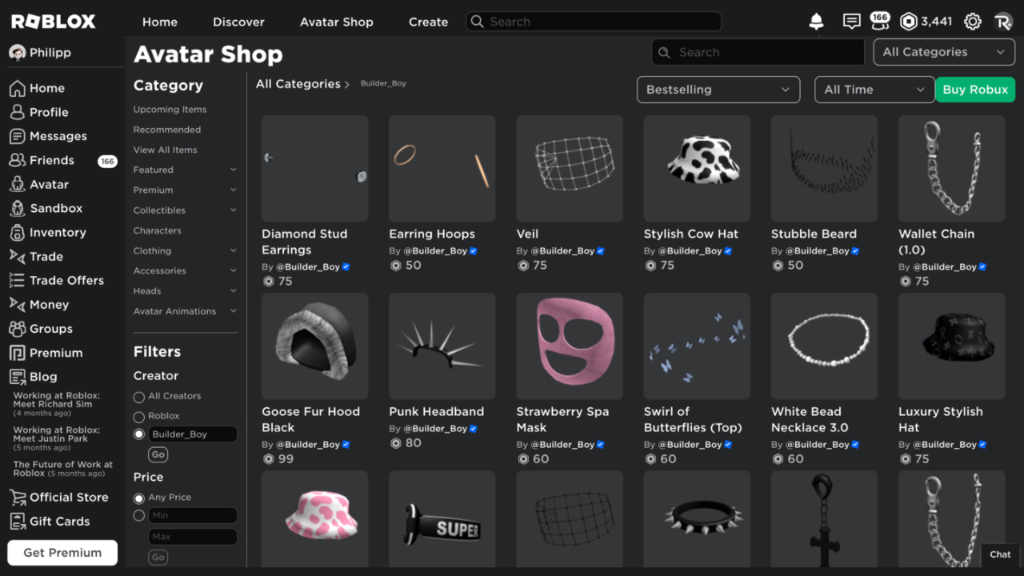Screen dimensions: 1024x576
Task: Open Recommended category
Action: tap(167, 130)
